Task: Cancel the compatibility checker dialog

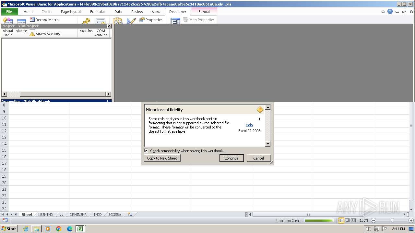Action: point(258,158)
